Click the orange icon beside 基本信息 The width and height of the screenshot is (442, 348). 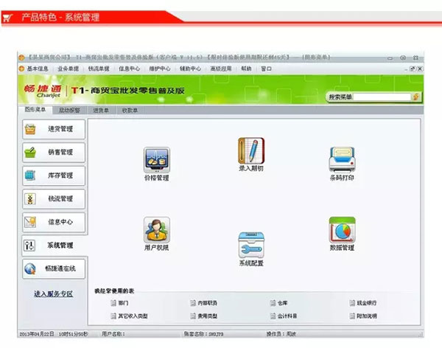21,69
